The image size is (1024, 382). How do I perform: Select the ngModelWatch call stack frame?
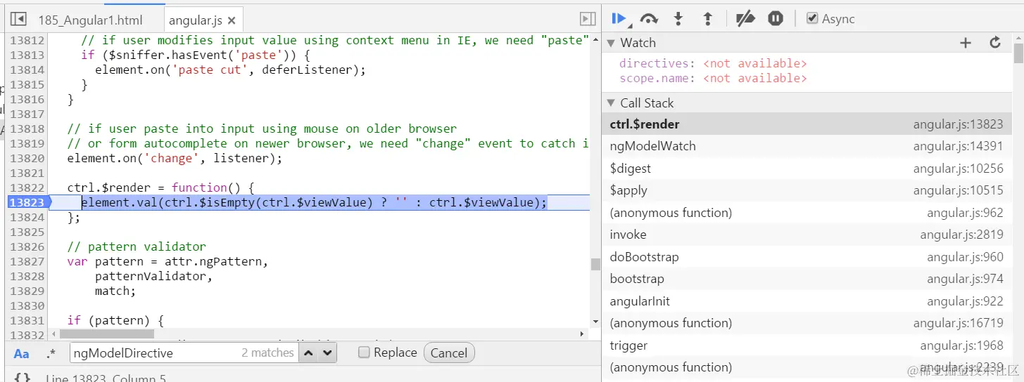coord(807,146)
